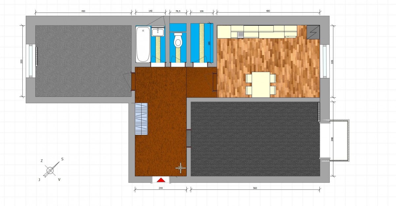Select the toilet fixture
The image size is (396, 206).
[x=178, y=40]
